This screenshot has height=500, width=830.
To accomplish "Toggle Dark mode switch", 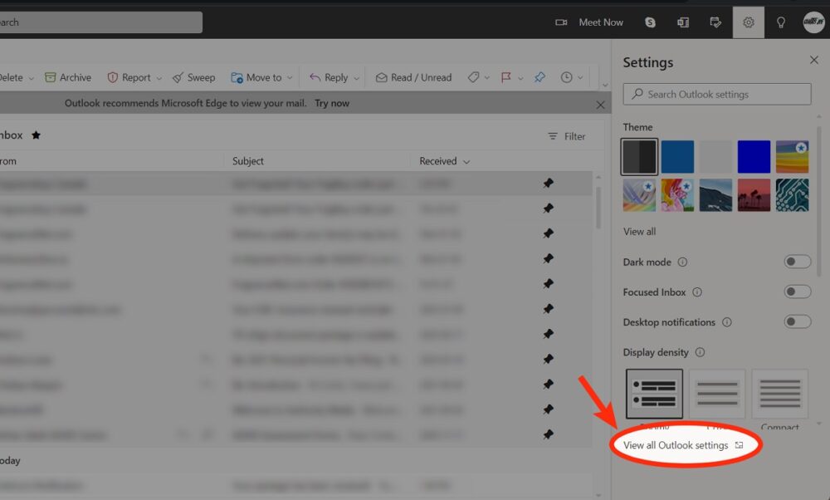I will coord(797,262).
